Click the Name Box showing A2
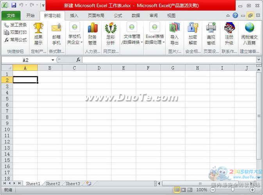263x195 pixels. point(26,60)
